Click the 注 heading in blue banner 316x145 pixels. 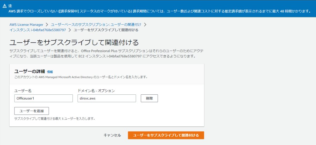[10, 6]
